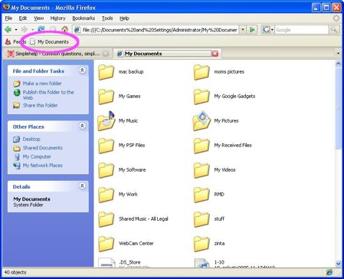Select the RMD folder icon

point(201,195)
